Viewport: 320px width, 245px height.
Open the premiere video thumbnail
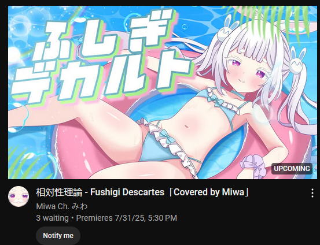163,92
